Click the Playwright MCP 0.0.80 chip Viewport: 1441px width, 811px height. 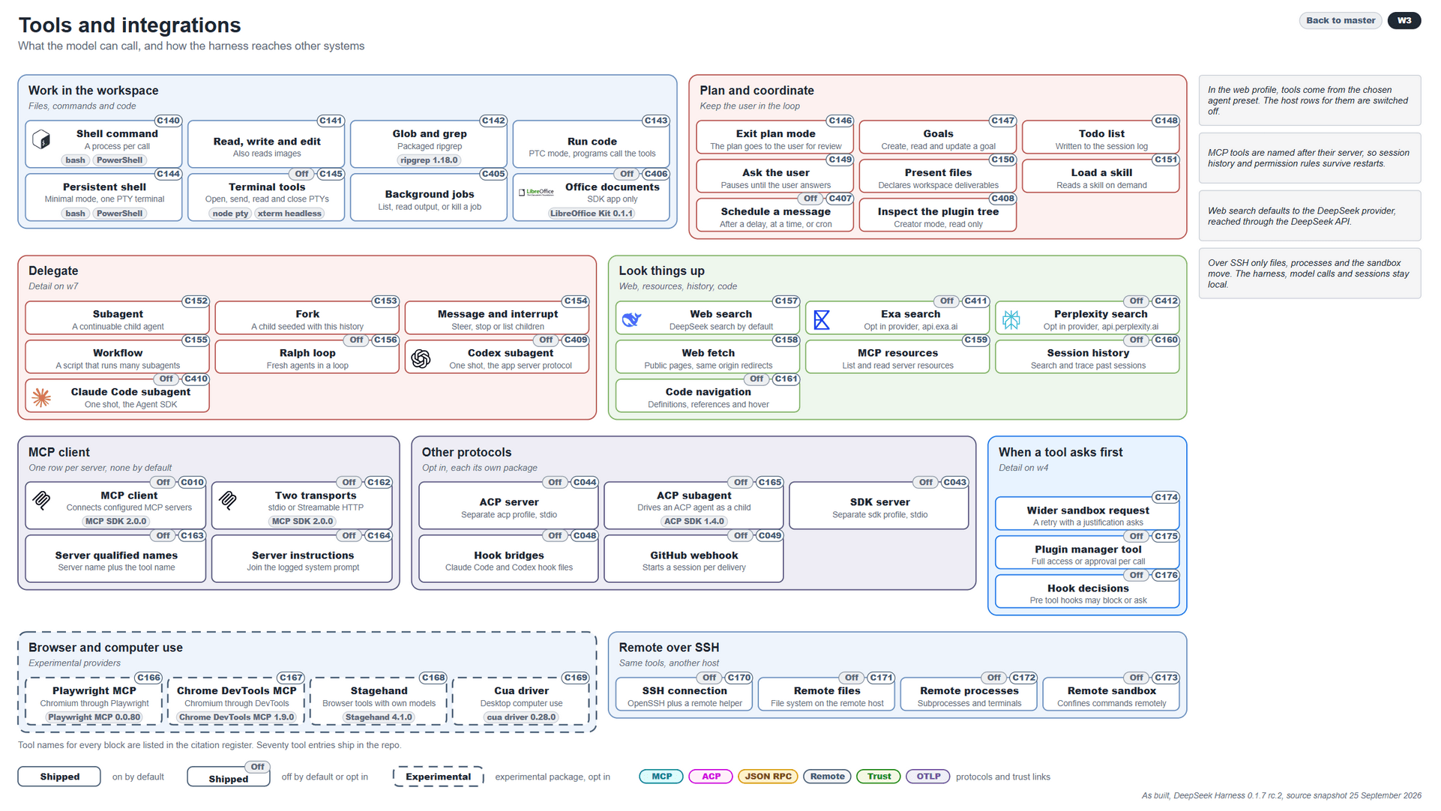tap(94, 717)
